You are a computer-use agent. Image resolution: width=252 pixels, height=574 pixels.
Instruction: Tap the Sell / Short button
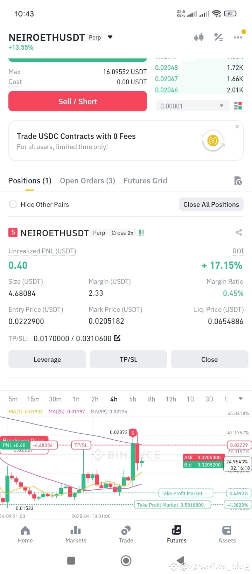[x=78, y=101]
